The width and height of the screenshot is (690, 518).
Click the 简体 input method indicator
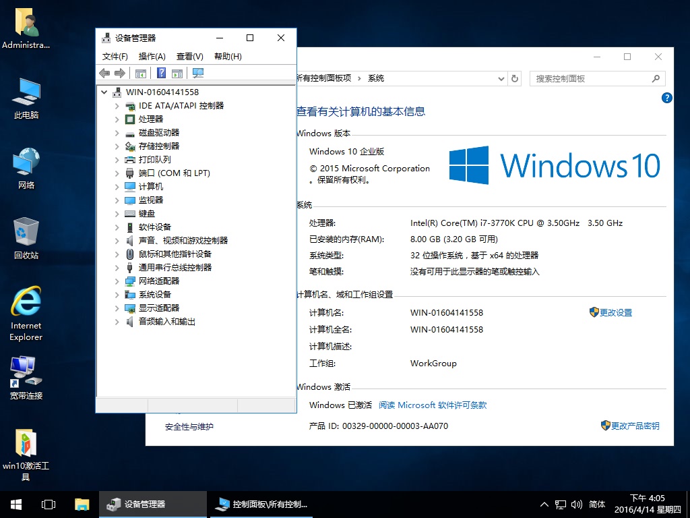coord(597,505)
